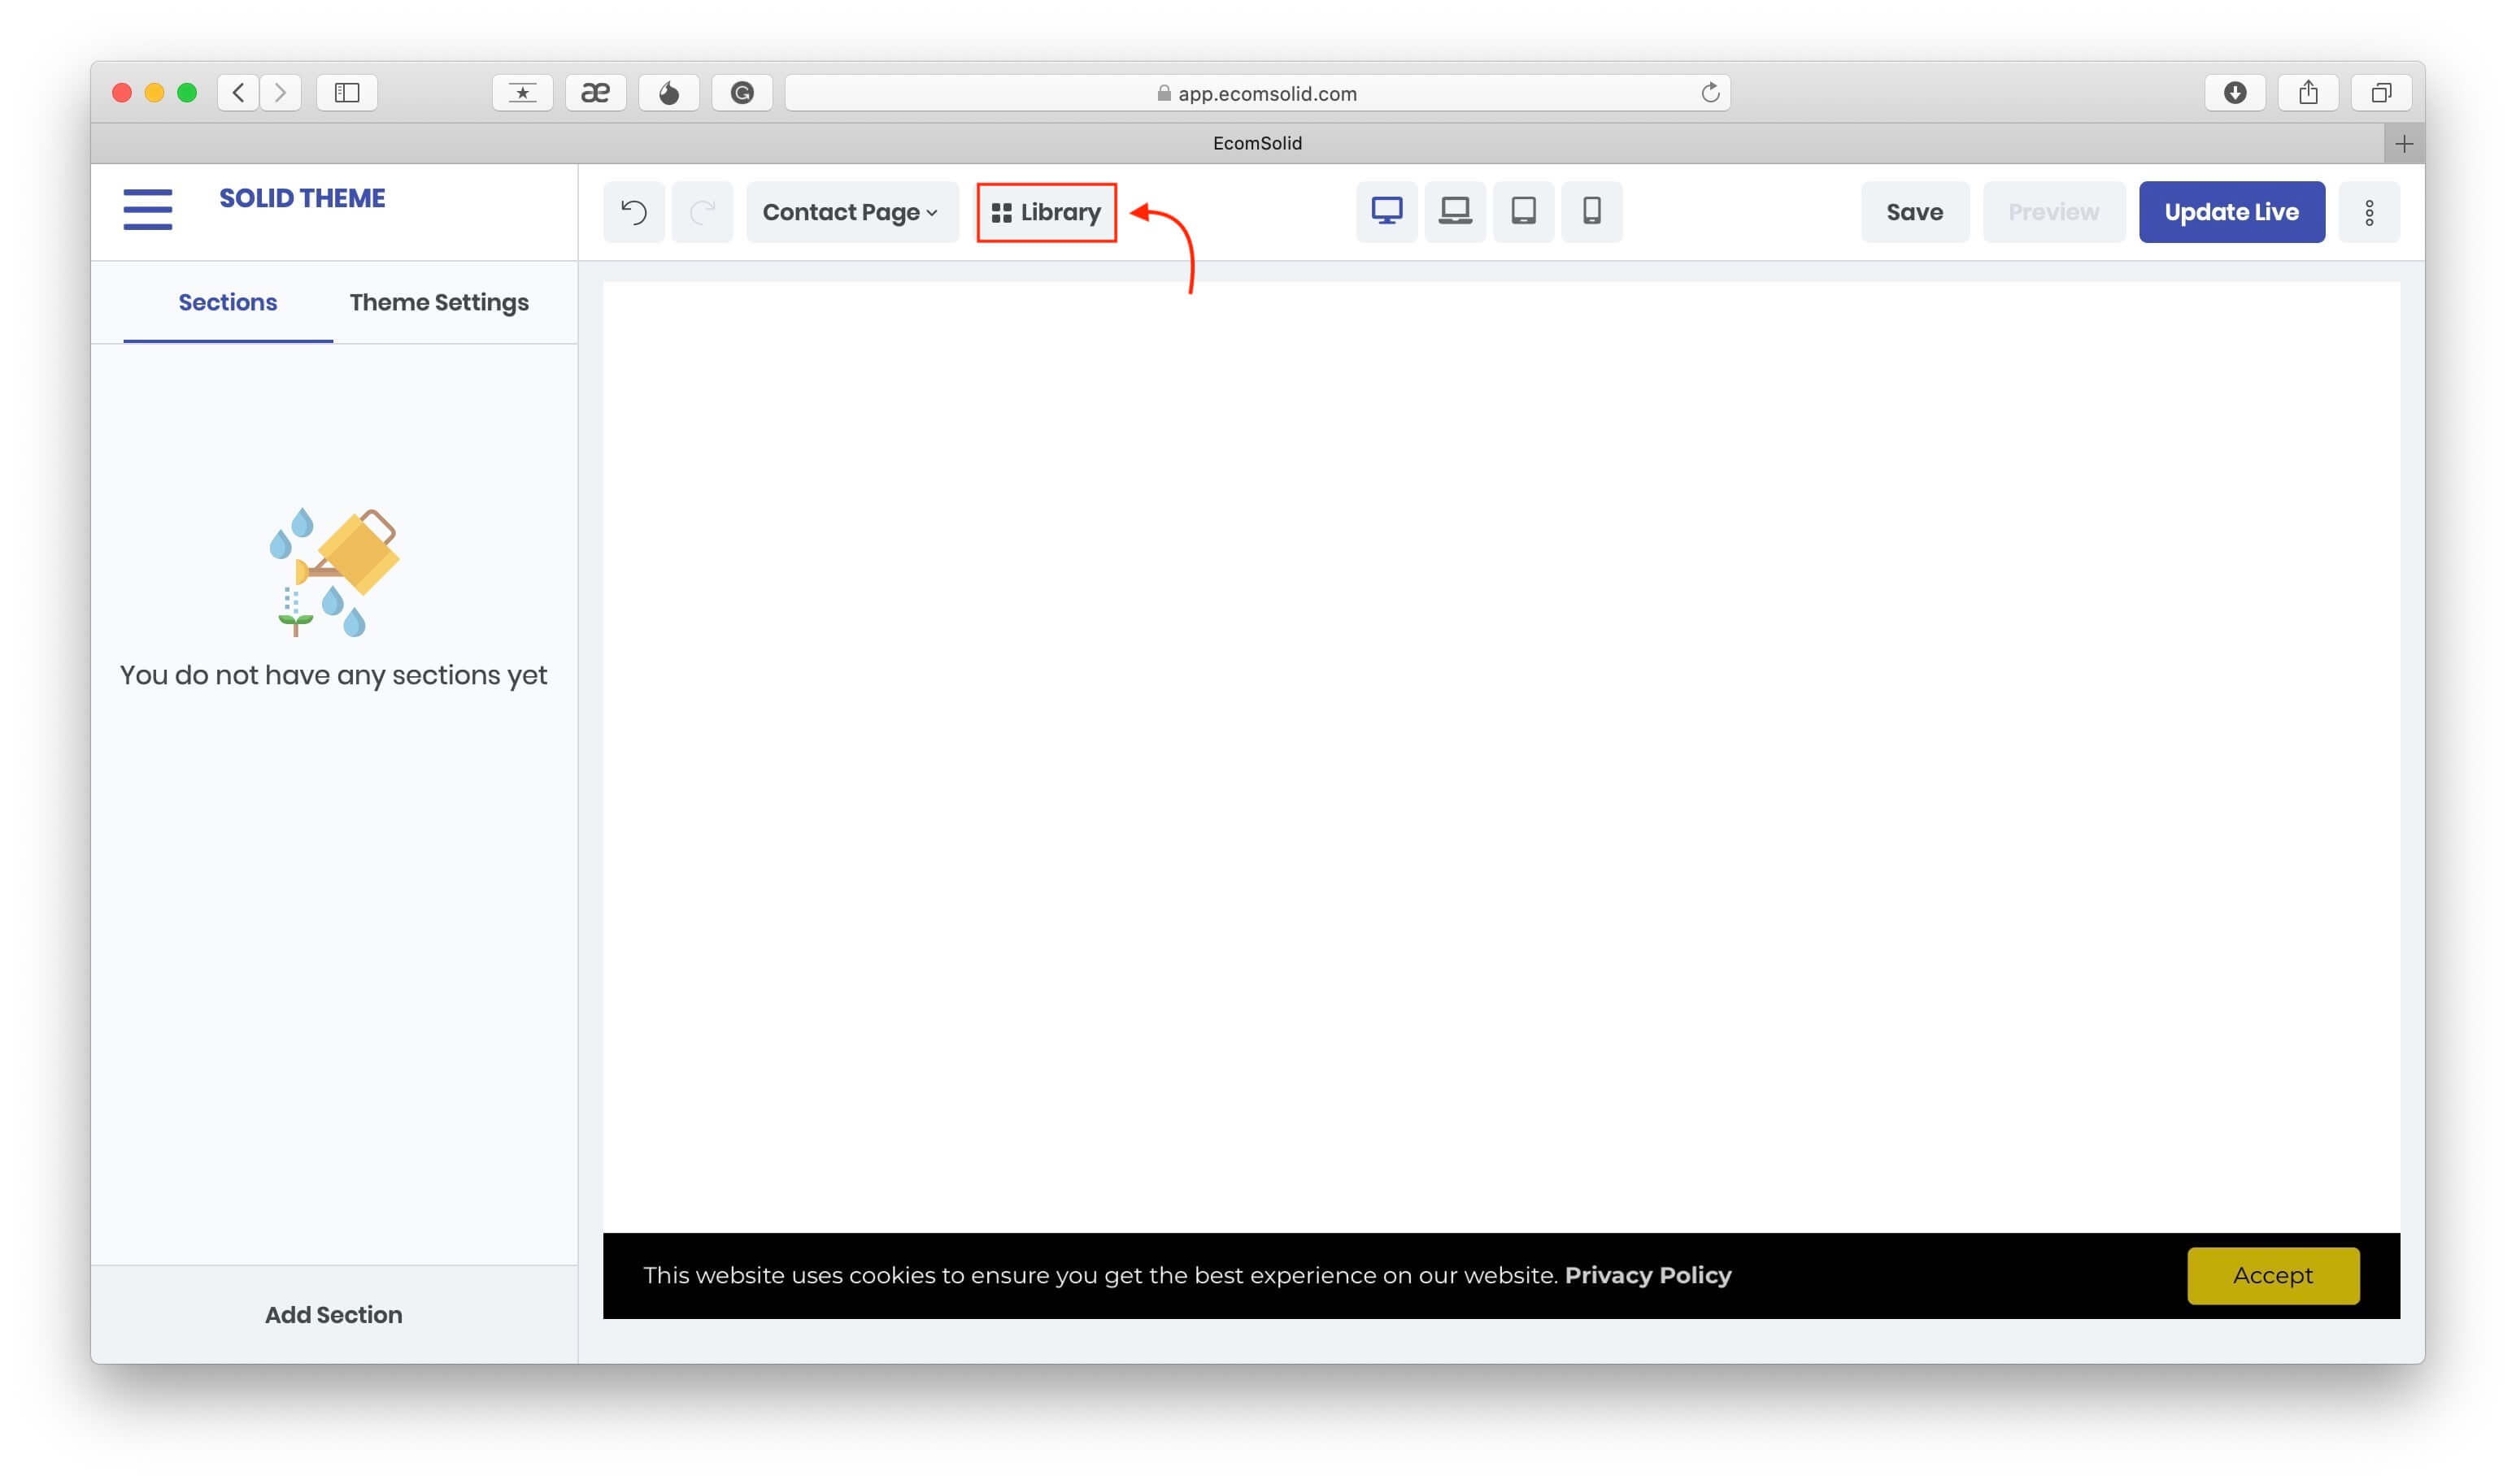Click the star bookmark extension icon

522,93
